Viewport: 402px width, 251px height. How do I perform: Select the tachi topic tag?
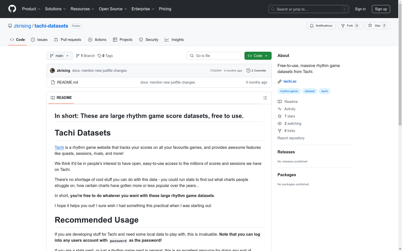click(x=325, y=91)
